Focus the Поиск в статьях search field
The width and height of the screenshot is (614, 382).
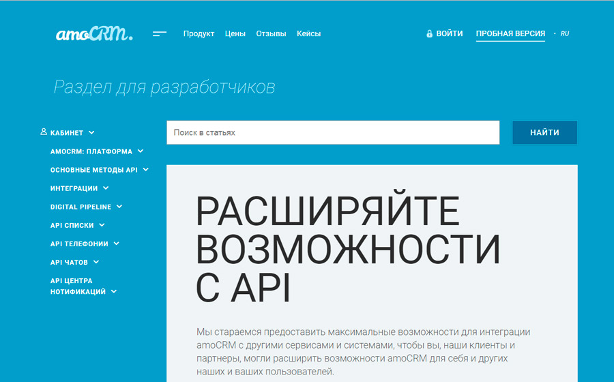pos(333,133)
